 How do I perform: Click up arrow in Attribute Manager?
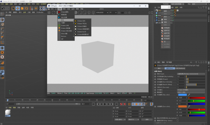point(196,62)
